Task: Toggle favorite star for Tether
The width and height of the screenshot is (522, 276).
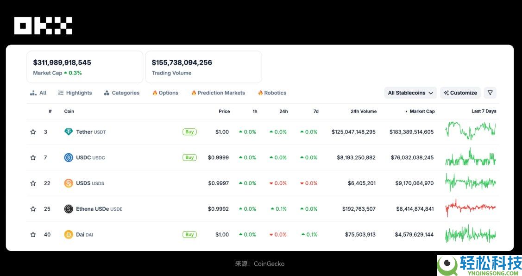Action: [33, 132]
